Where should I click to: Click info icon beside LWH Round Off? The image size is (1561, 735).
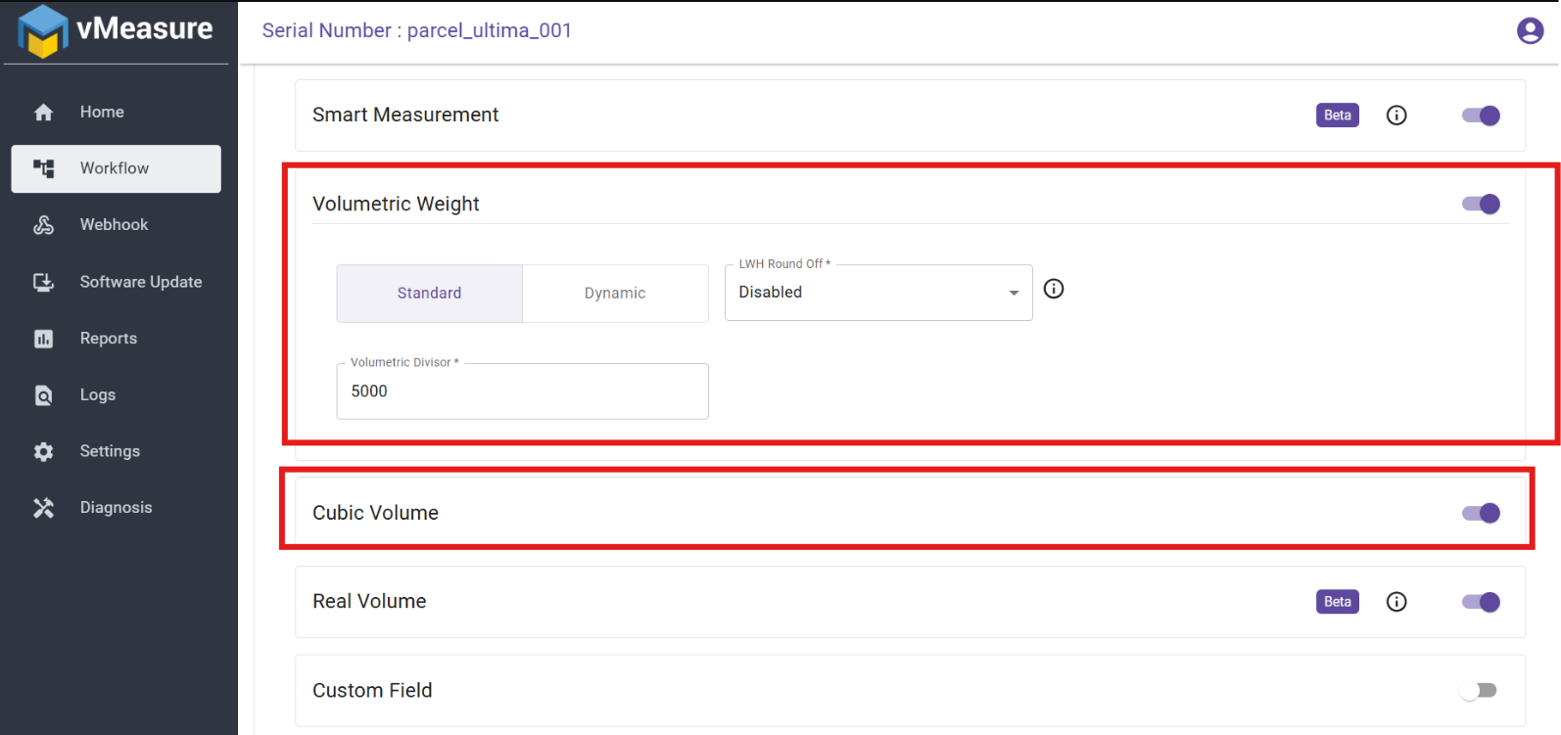tap(1054, 289)
